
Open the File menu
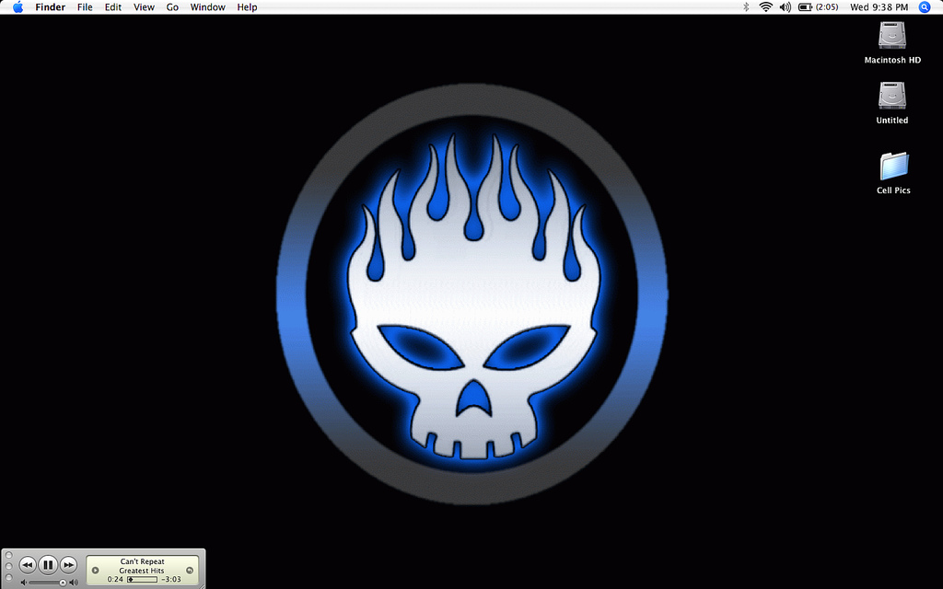pyautogui.click(x=85, y=7)
